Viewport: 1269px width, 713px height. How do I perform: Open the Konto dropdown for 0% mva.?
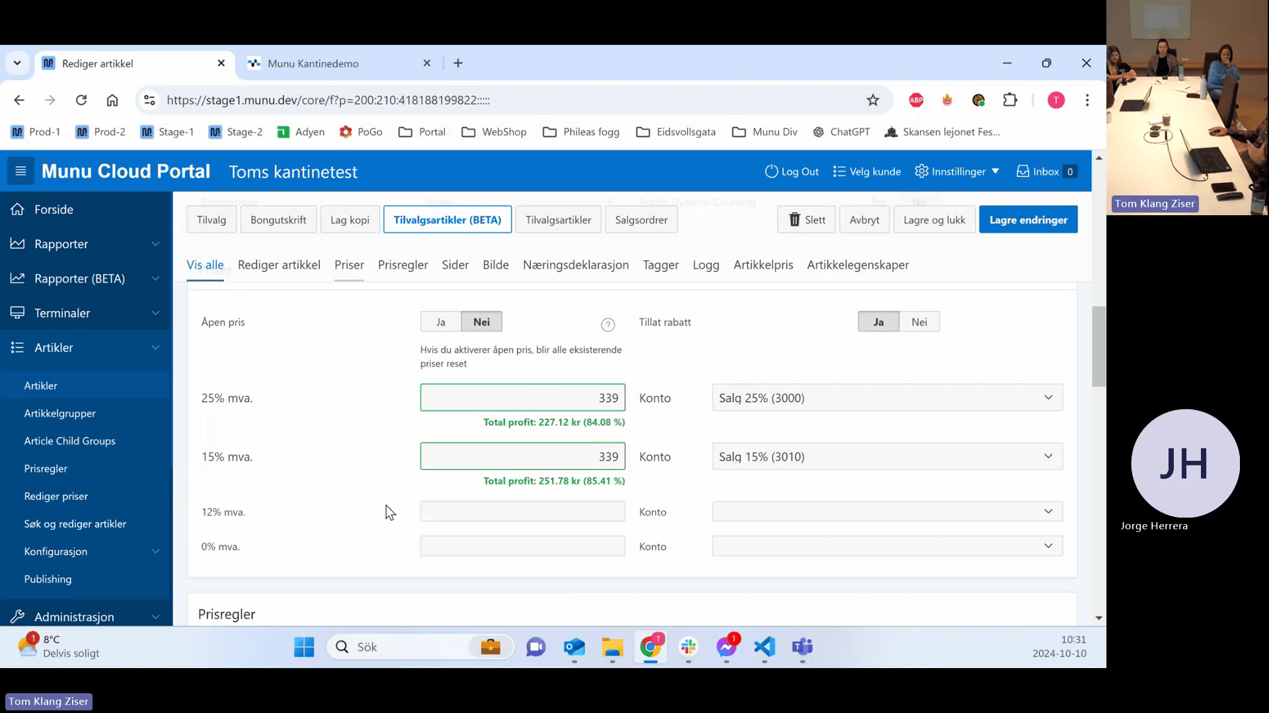tap(887, 546)
